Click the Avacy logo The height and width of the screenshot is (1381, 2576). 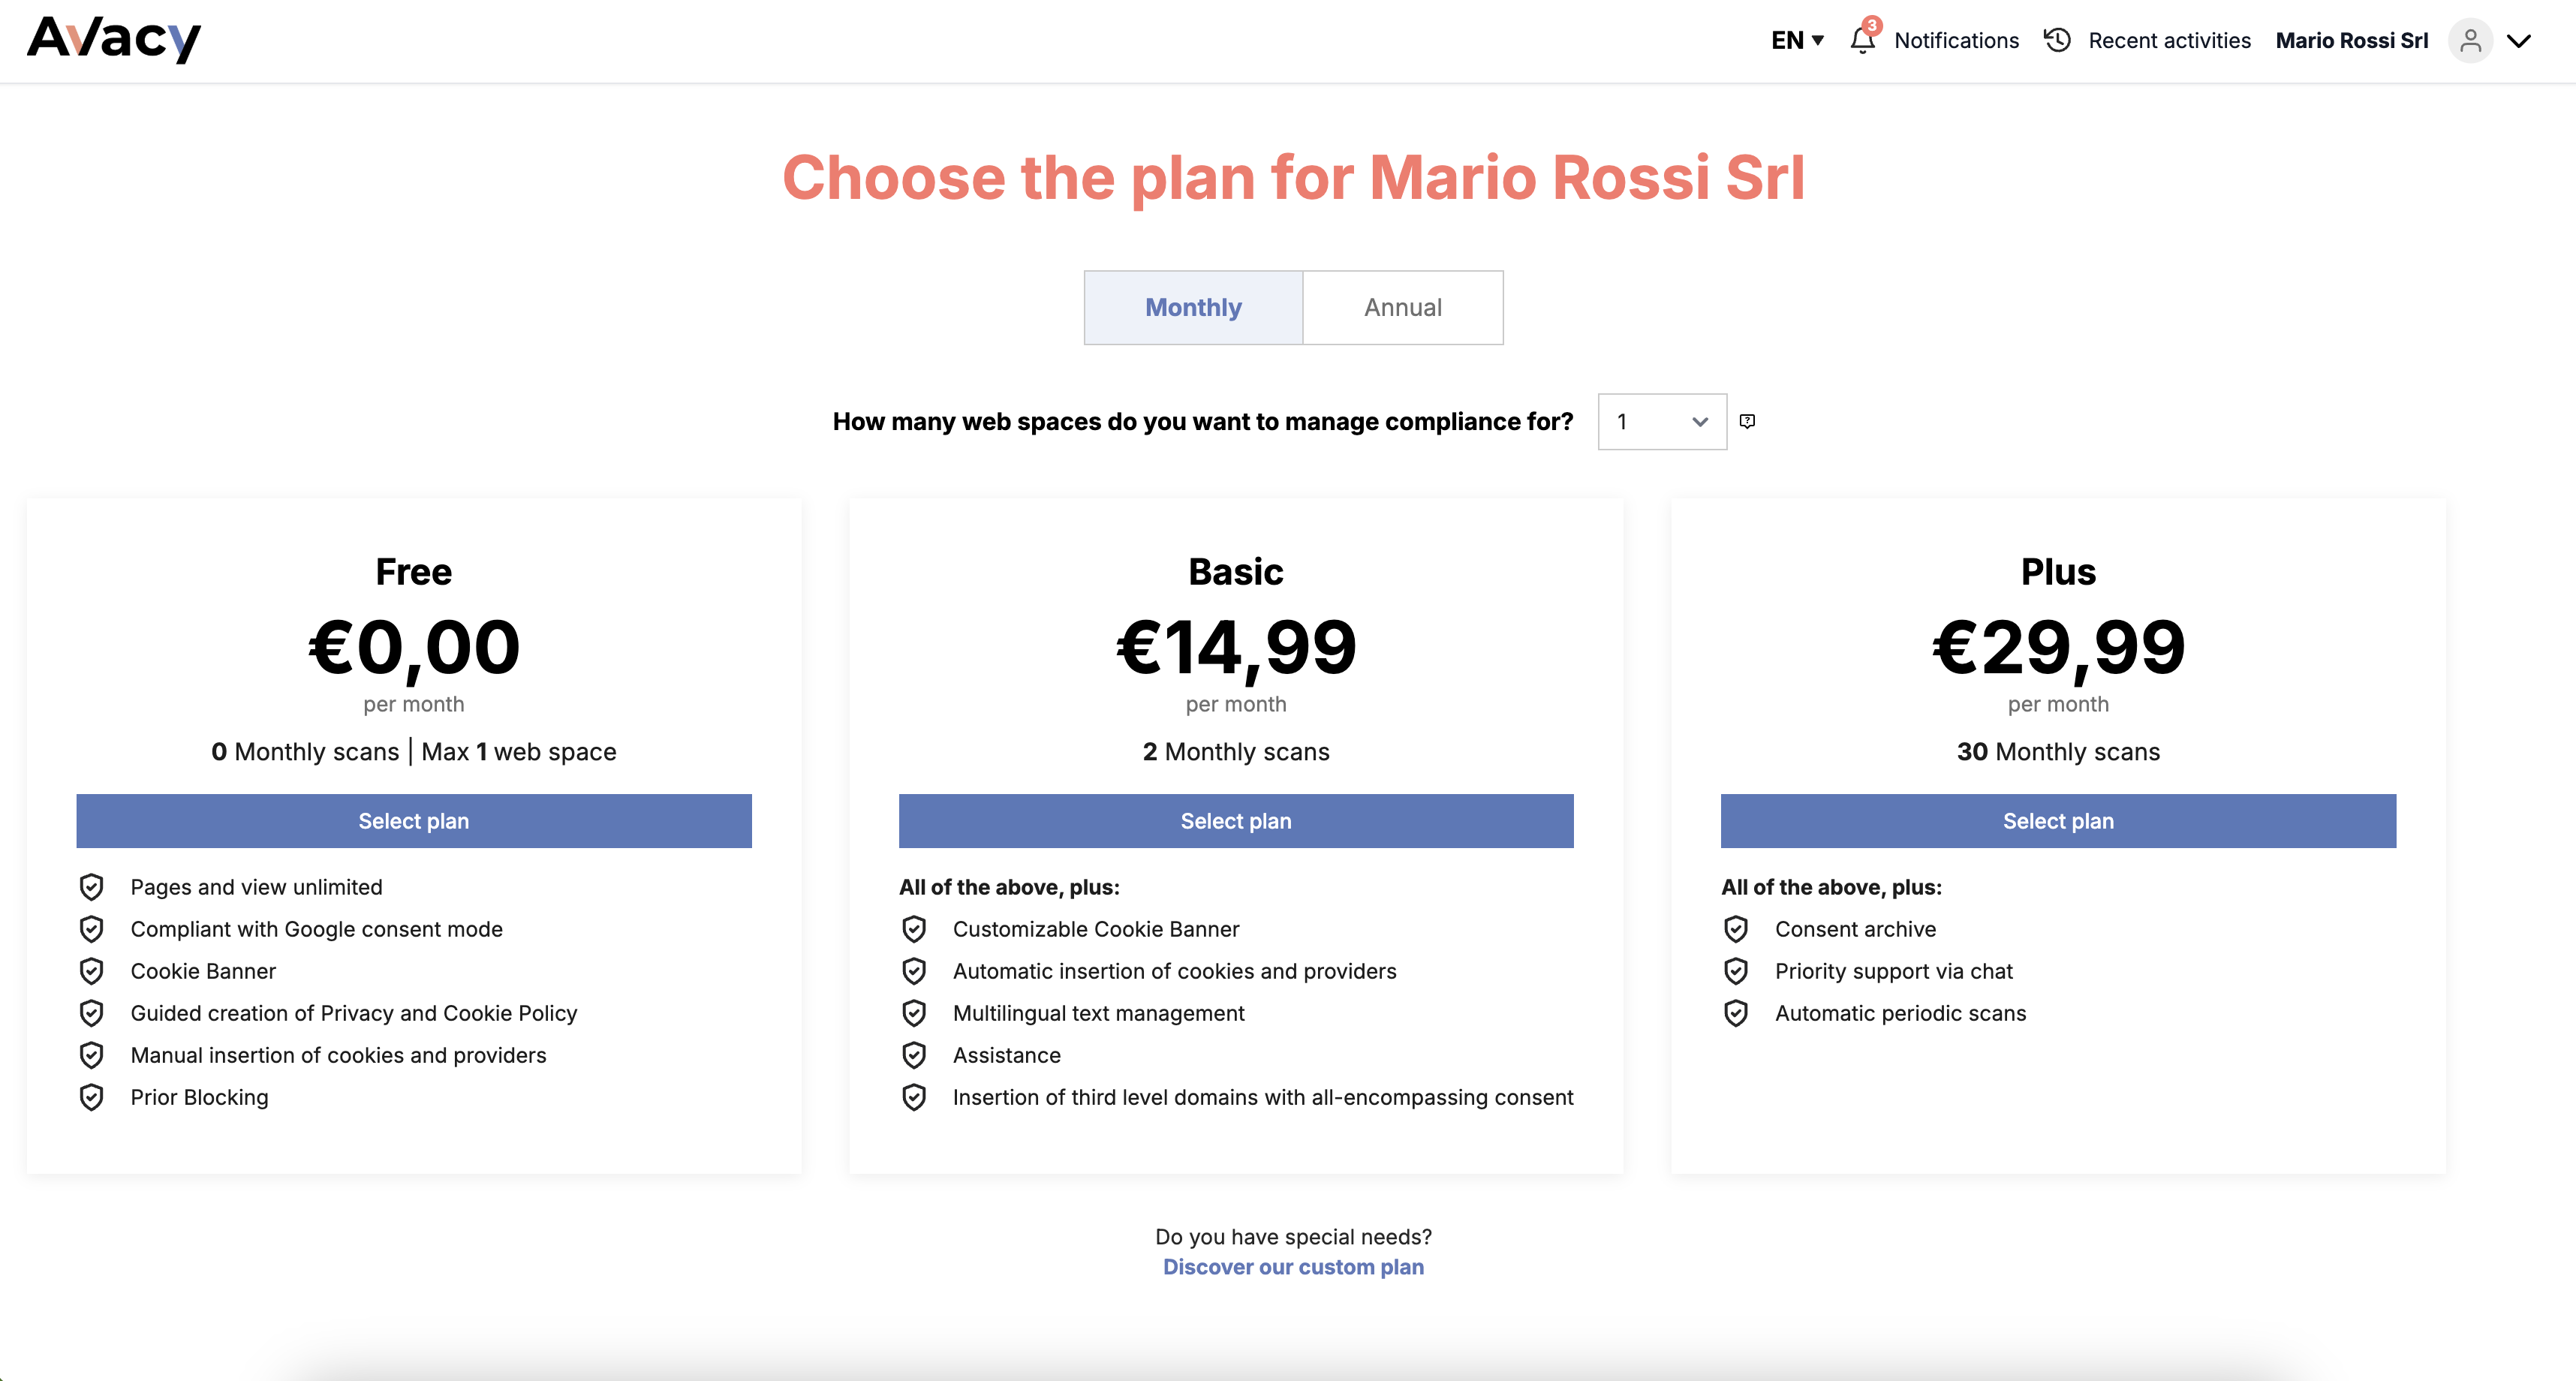[114, 40]
